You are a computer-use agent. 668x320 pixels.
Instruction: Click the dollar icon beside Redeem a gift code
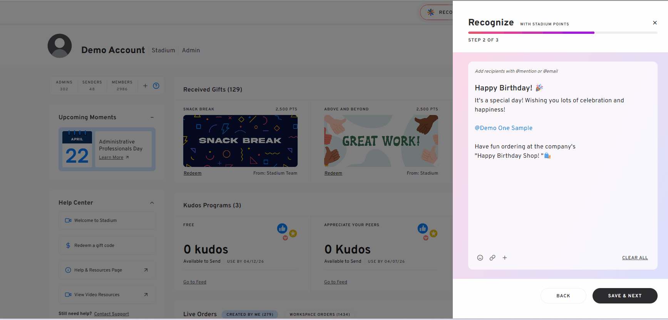[68, 245]
